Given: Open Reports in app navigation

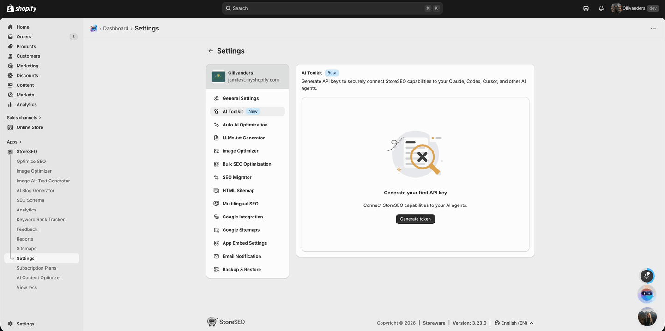Looking at the screenshot, I should [x=25, y=239].
